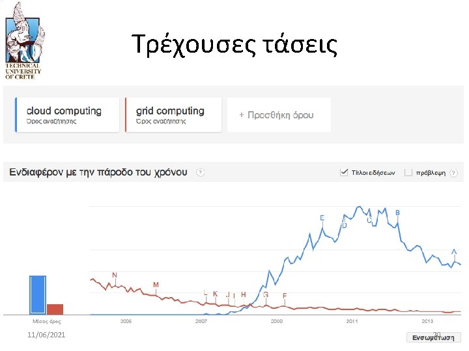Click the help icon beside Ενδιαφέρον με την πάροδο του χρόνου
This screenshot has height=351, width=469.
pos(201,172)
